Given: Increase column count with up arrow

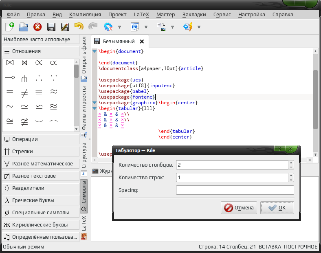Looking at the screenshot, I should point(291,163).
